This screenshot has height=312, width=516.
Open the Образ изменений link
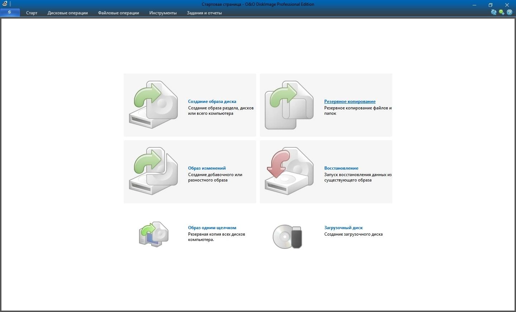(x=207, y=168)
